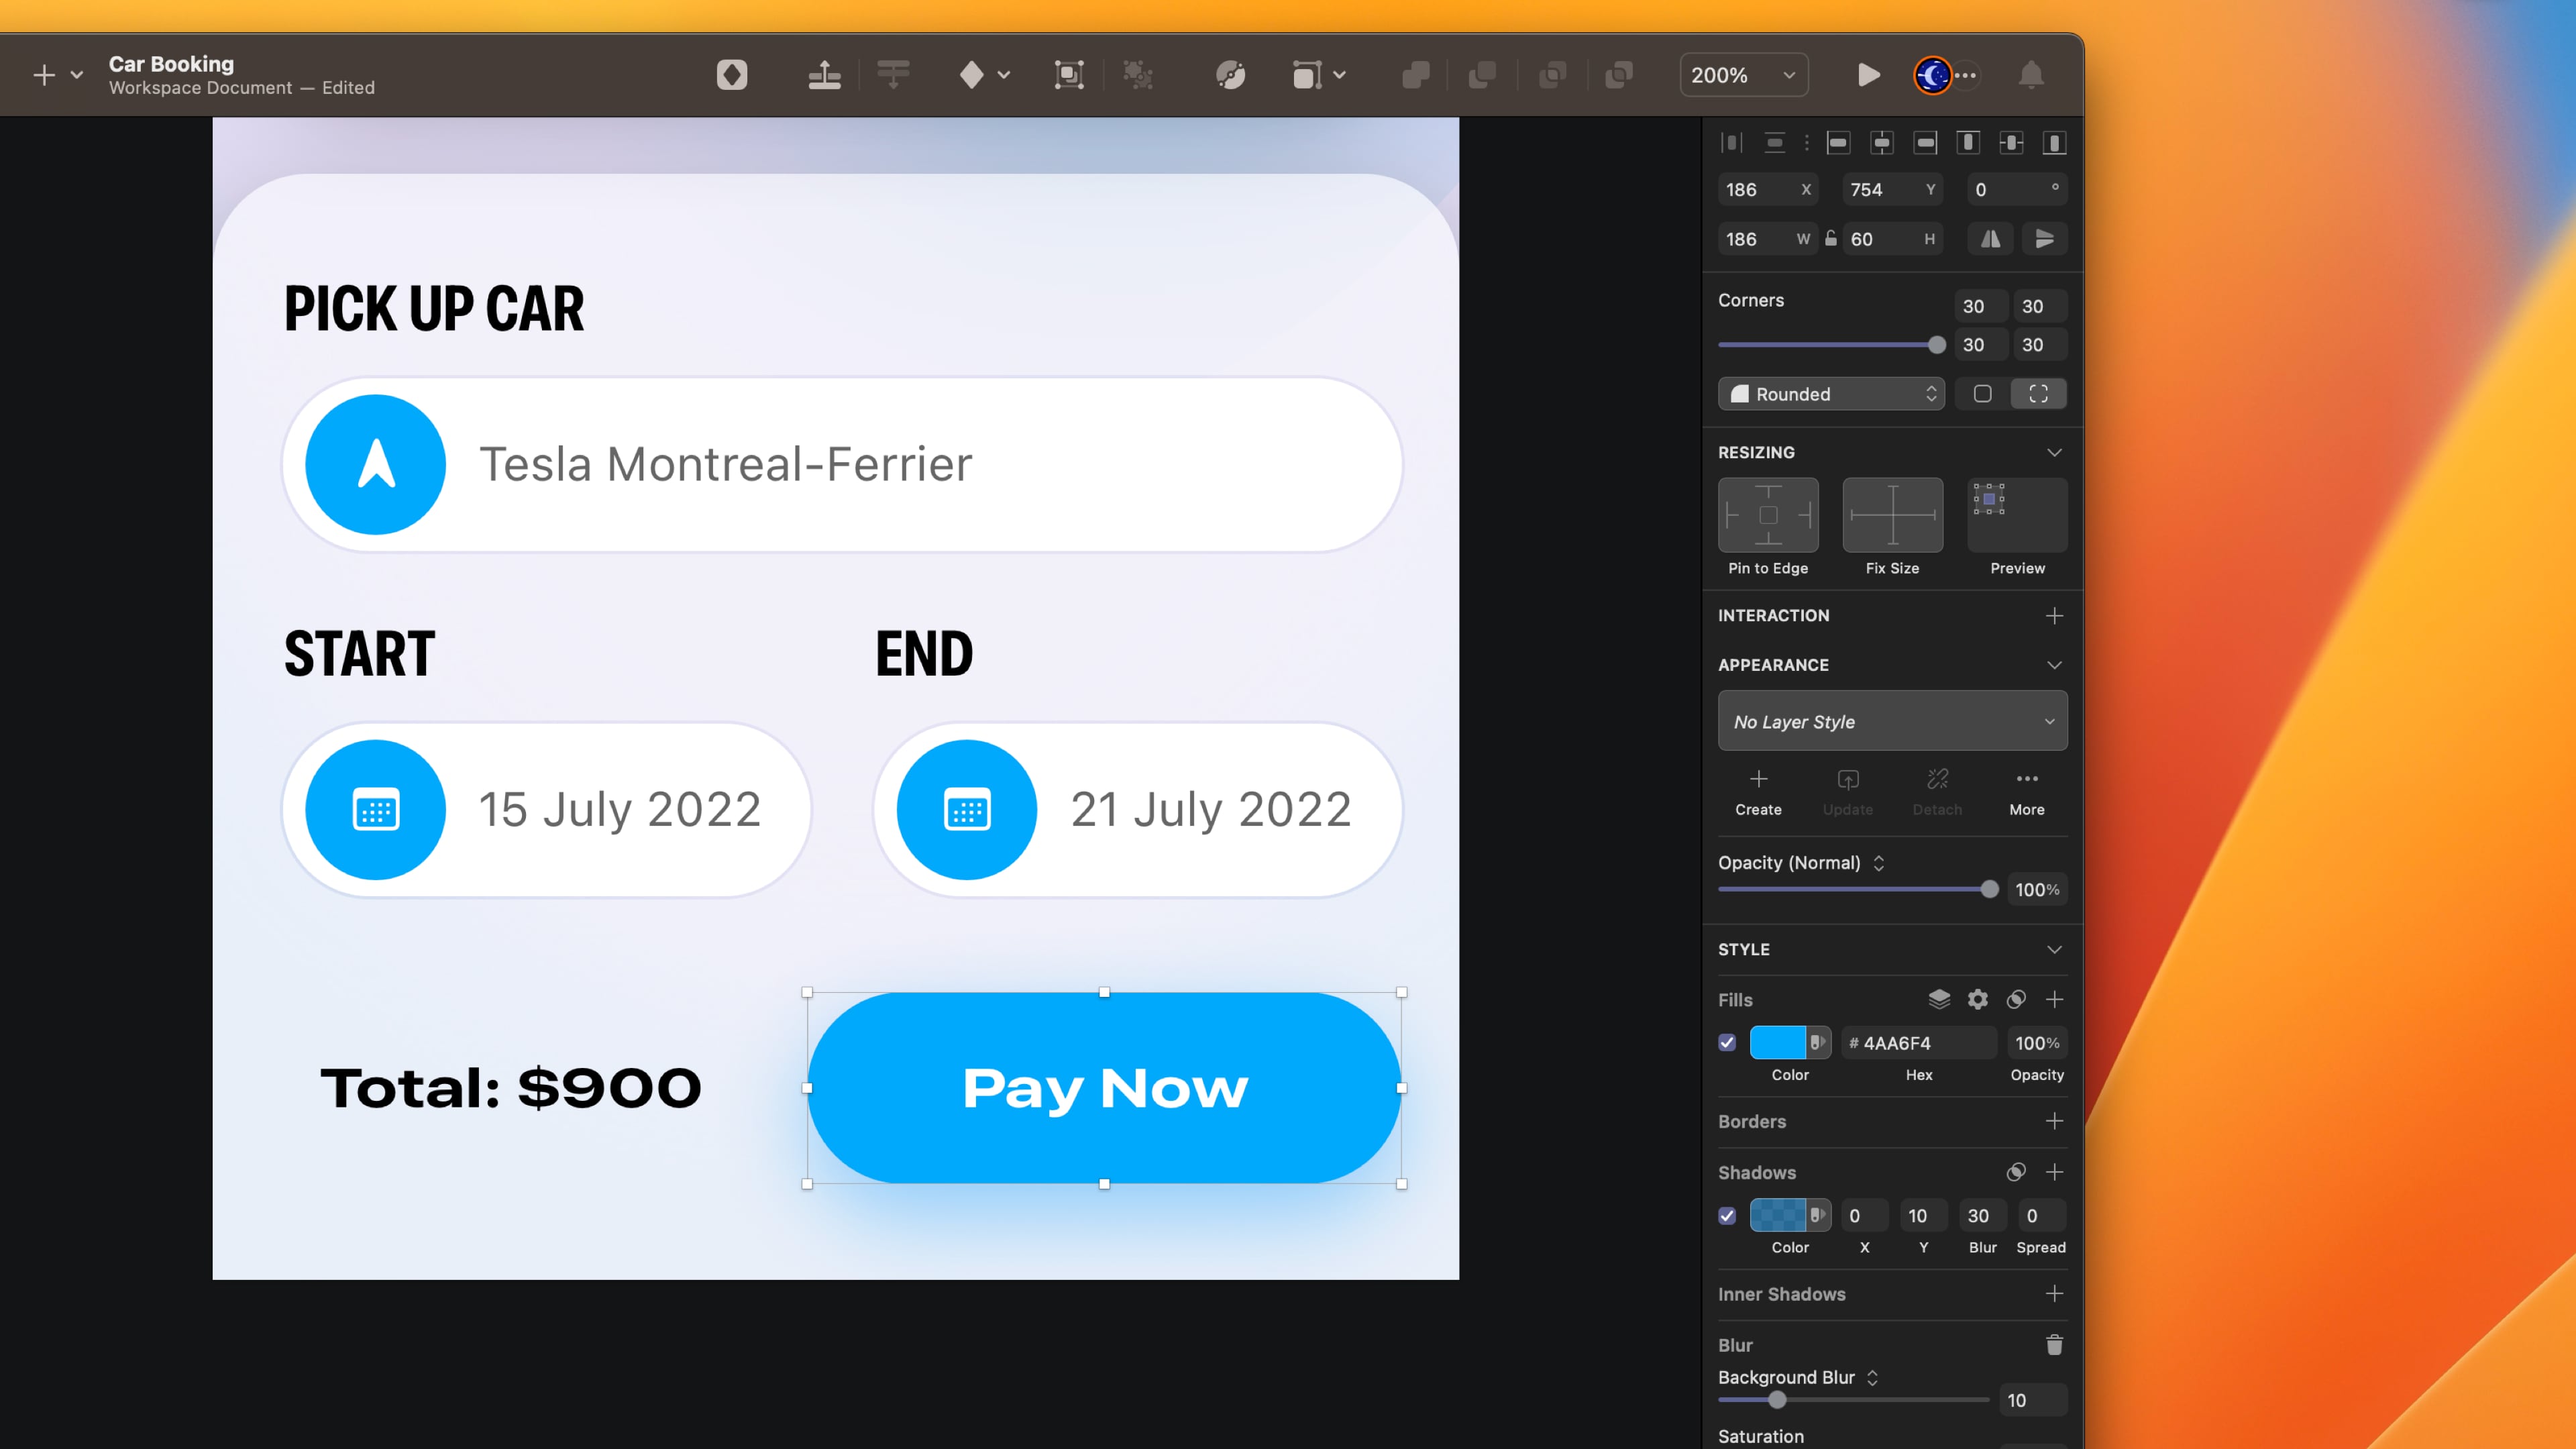This screenshot has width=2576, height=1449.
Task: Open the No Layer Style dropdown
Action: (1892, 721)
